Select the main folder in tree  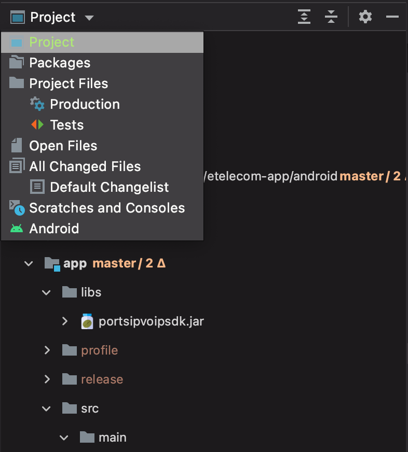pyautogui.click(x=112, y=437)
